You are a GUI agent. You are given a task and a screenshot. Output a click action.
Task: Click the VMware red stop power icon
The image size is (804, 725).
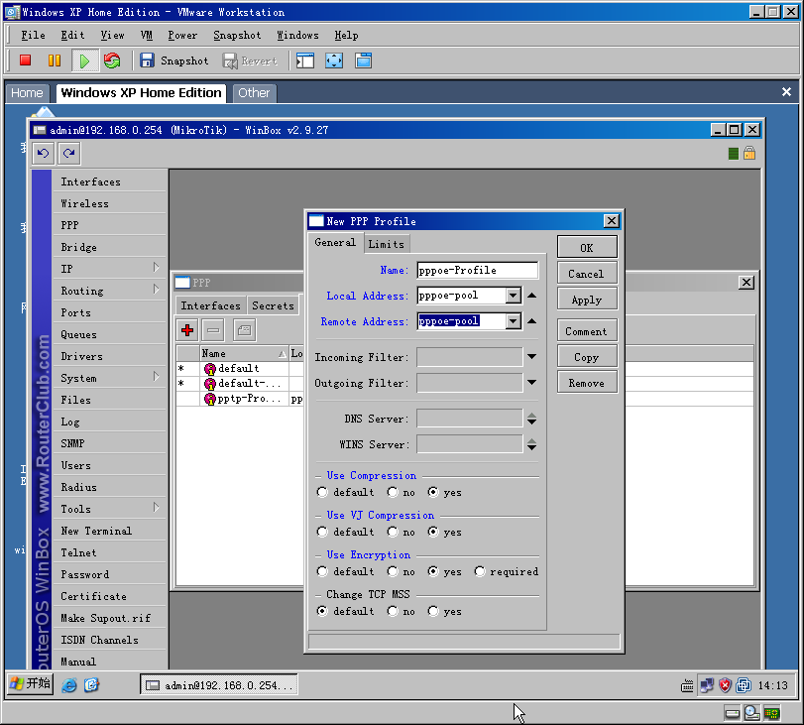[x=25, y=60]
